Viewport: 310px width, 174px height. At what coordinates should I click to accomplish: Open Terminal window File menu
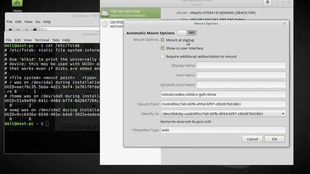9,40
